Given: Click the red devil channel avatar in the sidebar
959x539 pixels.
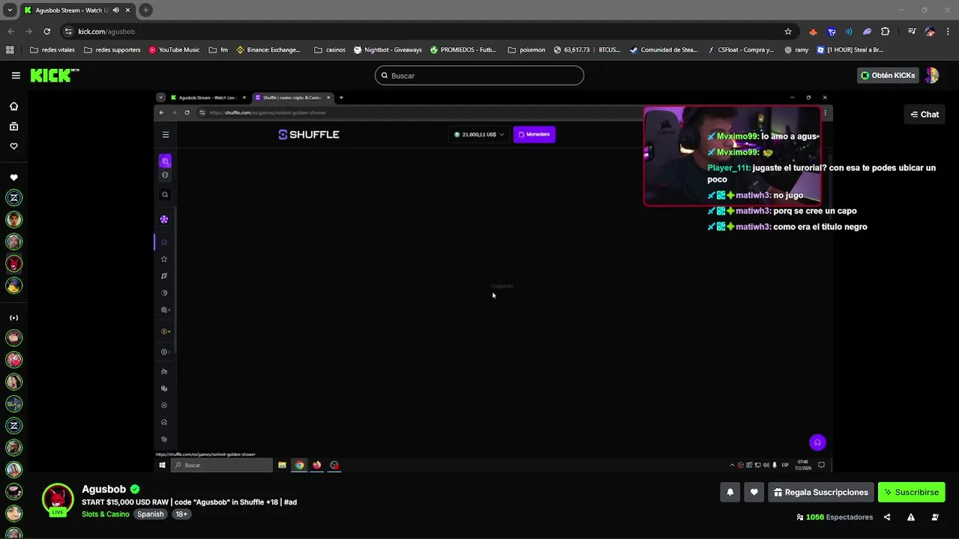Looking at the screenshot, I should 13,264.
